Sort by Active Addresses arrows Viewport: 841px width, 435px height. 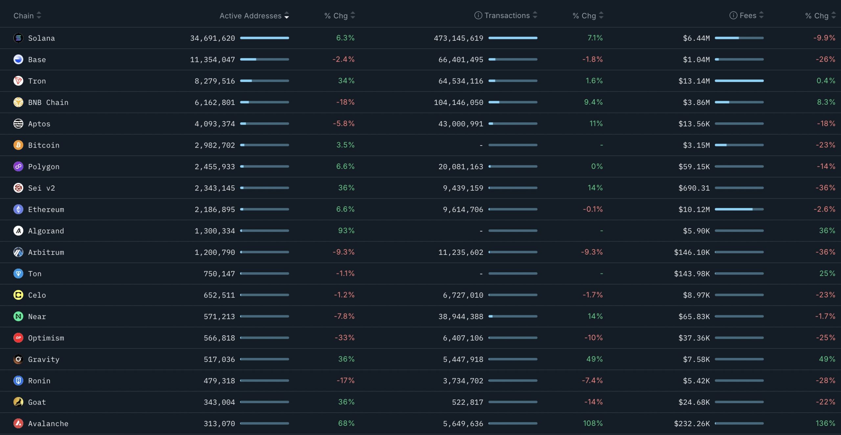(286, 15)
